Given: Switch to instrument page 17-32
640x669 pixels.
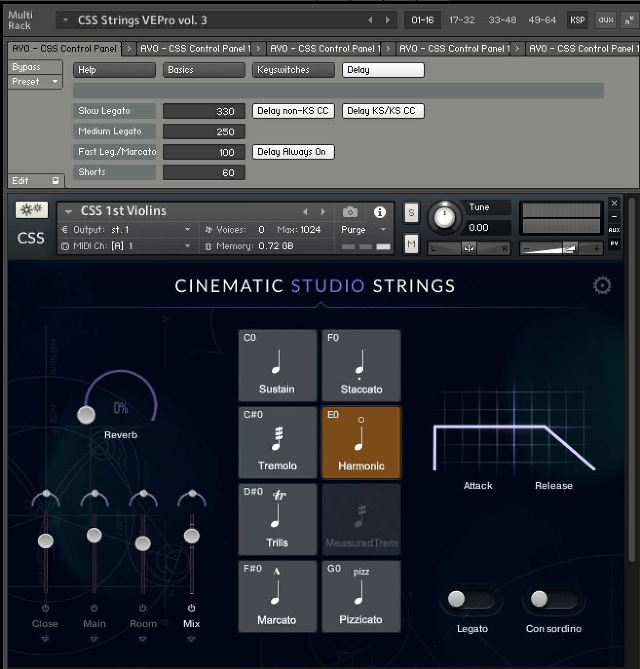Looking at the screenshot, I should tap(462, 20).
